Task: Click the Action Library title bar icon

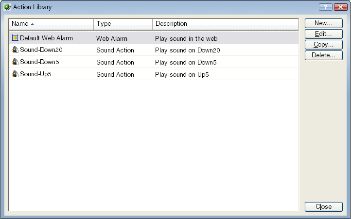Action: pyautogui.click(x=7, y=7)
